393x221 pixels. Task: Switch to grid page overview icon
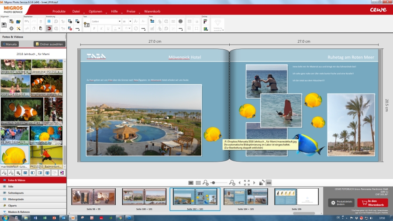click(x=198, y=183)
